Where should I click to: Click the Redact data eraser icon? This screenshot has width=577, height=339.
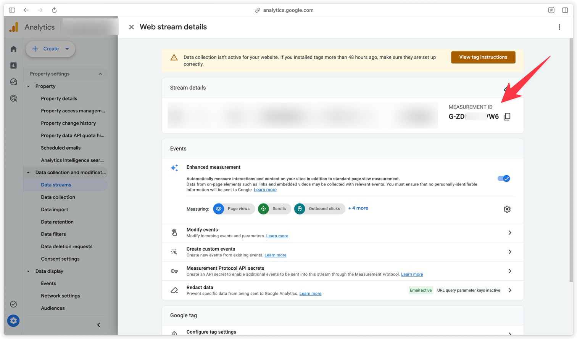point(174,290)
